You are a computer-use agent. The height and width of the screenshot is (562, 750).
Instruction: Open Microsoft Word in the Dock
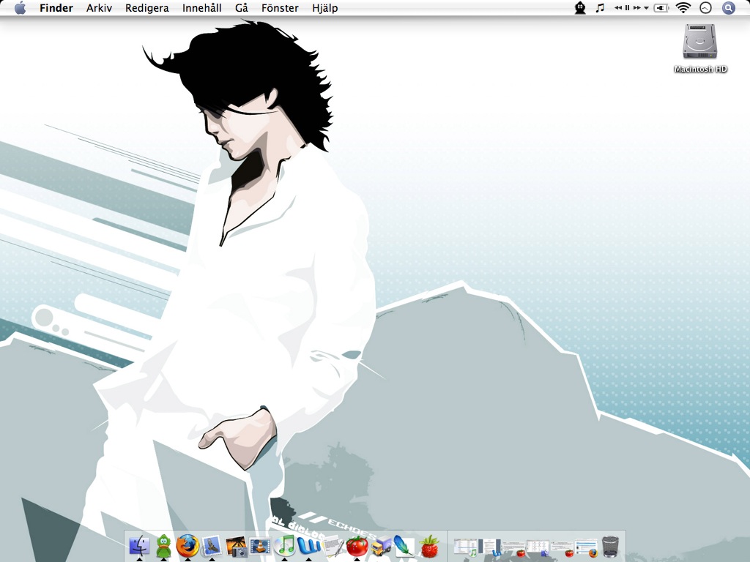(x=308, y=546)
